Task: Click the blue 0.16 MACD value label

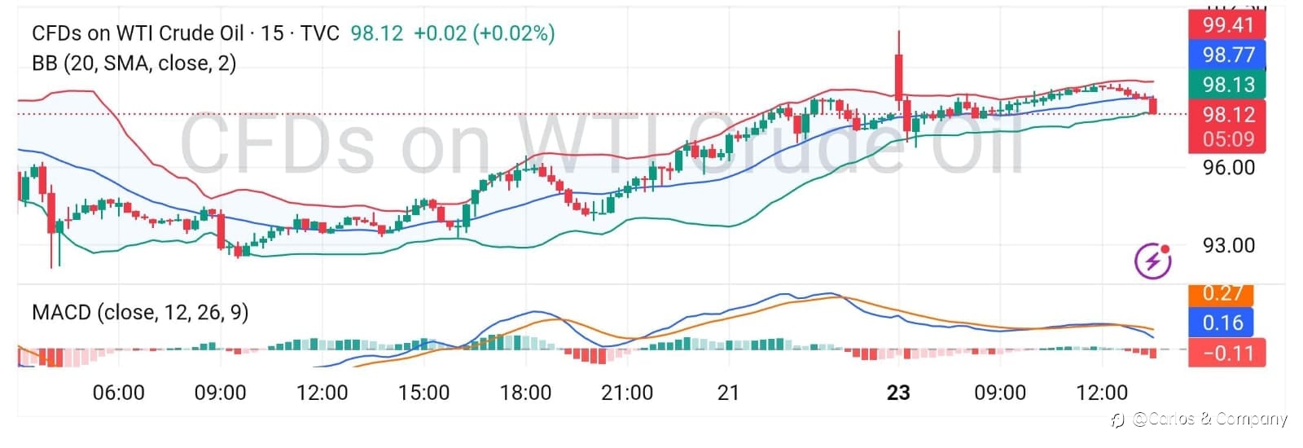Action: click(1222, 323)
